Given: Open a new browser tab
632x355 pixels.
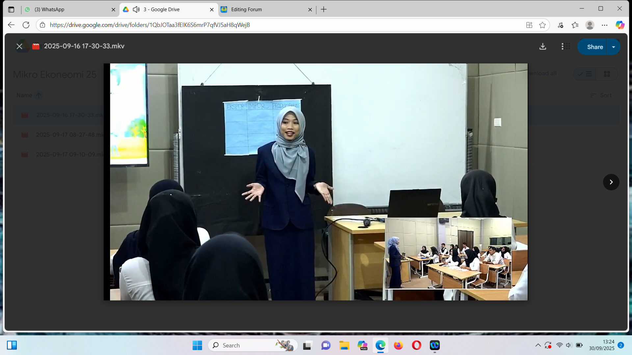Looking at the screenshot, I should (324, 10).
